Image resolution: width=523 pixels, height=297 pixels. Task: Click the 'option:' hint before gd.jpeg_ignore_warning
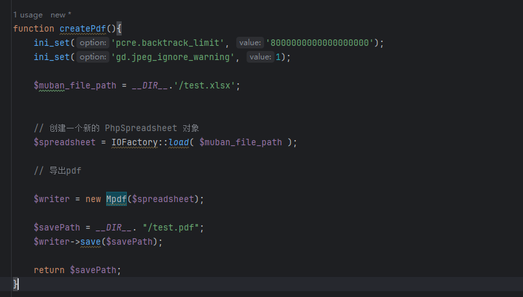[93, 57]
